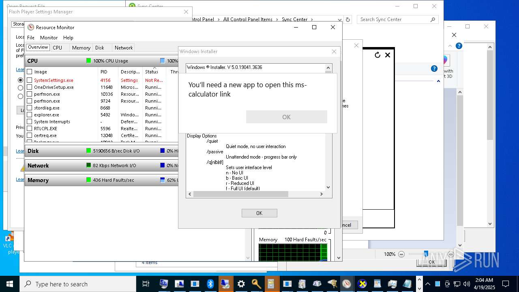Open the highlighted network computers taskbar icon
Image resolution: width=519 pixels, height=292 pixels.
tap(225, 284)
